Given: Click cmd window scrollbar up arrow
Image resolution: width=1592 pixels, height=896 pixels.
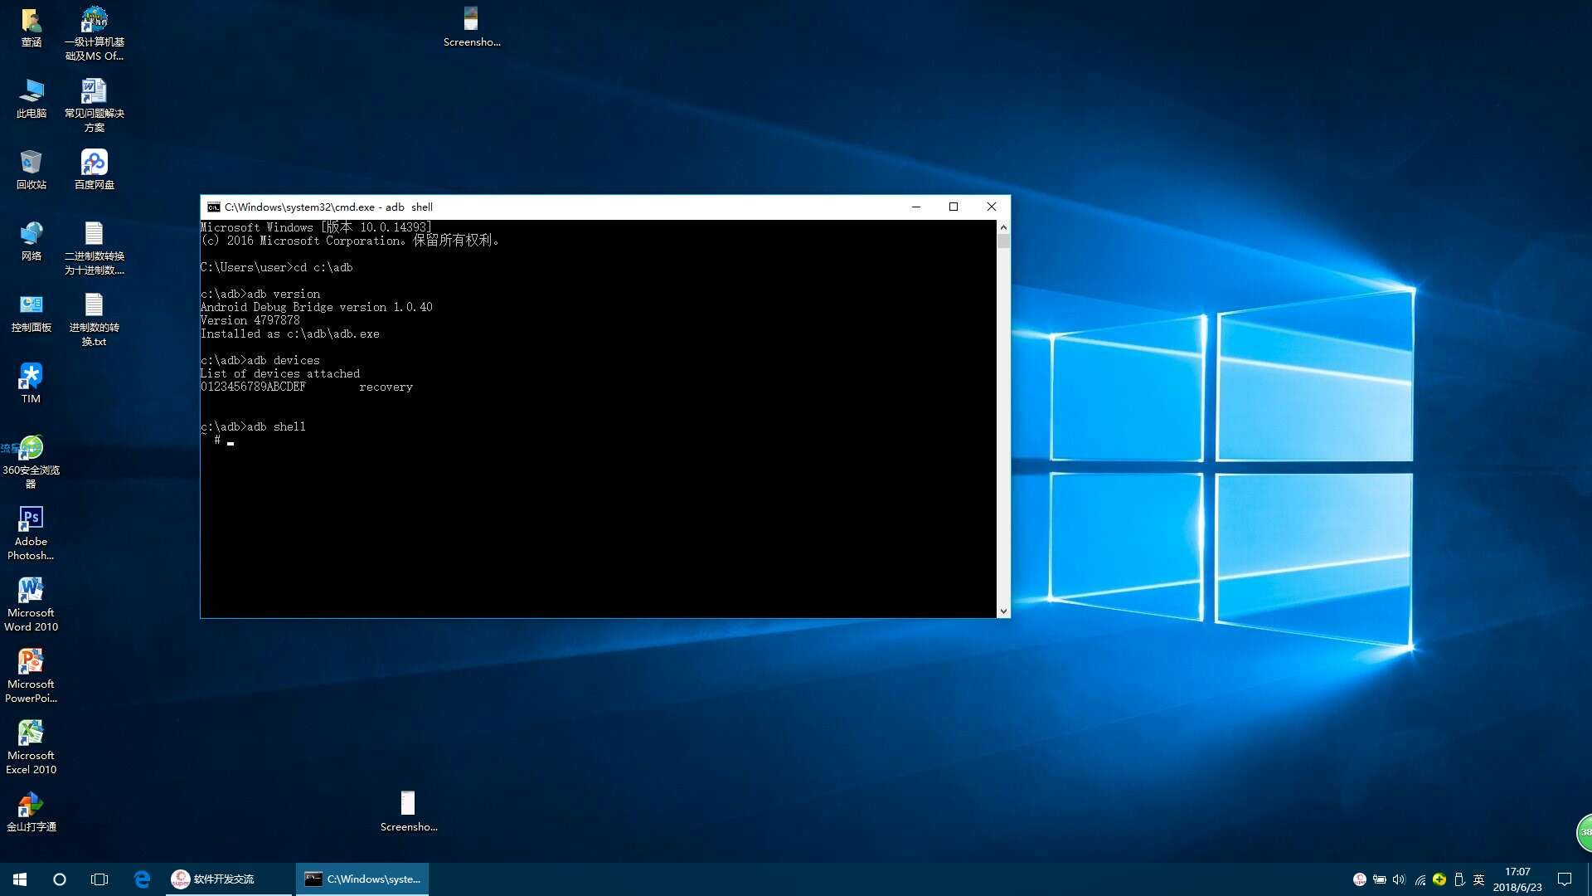Looking at the screenshot, I should [x=1003, y=227].
